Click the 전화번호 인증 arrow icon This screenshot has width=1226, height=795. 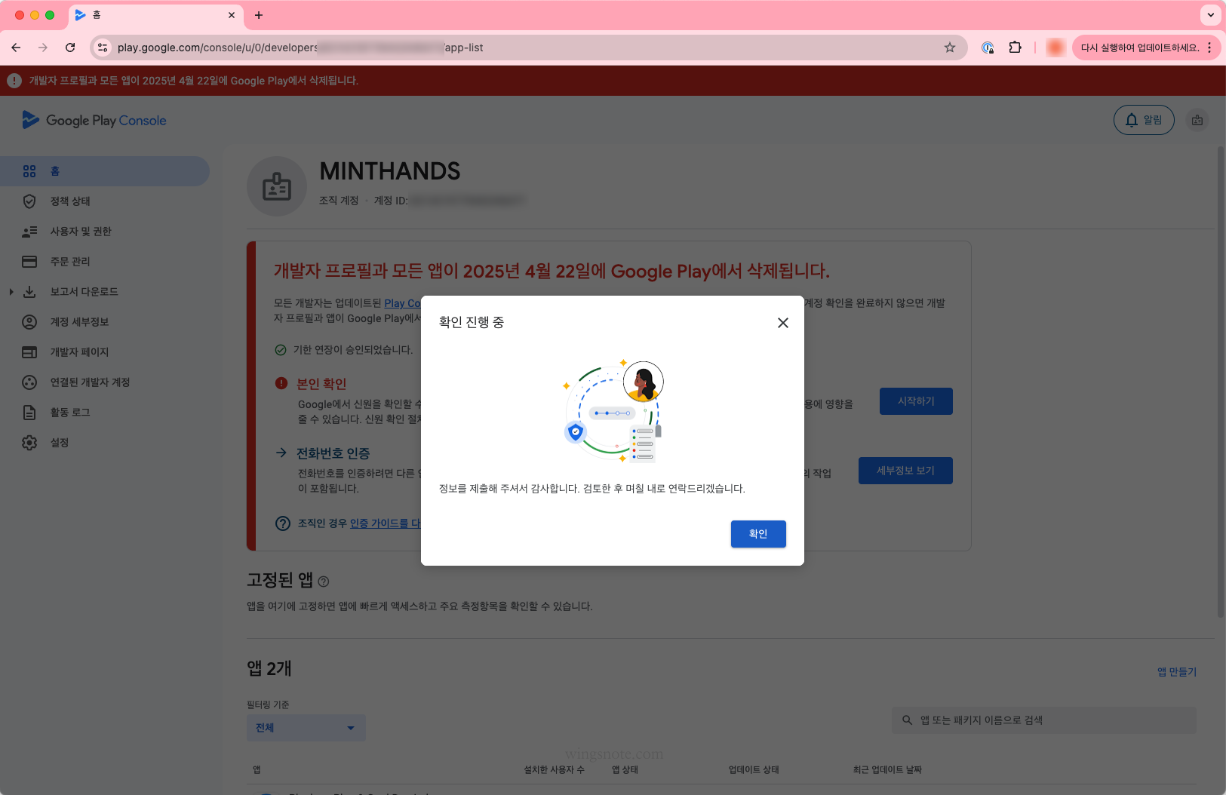[x=281, y=453]
